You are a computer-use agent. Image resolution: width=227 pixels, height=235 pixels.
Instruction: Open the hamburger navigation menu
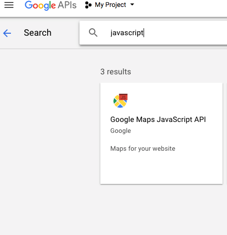pyautogui.click(x=9, y=5)
